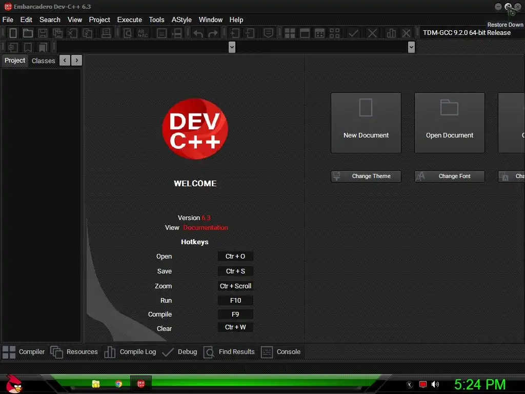Open the Search menu
This screenshot has width=525, height=394.
coord(50,20)
